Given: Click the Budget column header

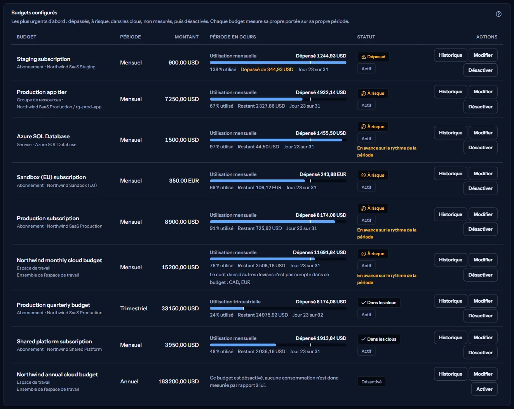Looking at the screenshot, I should click(x=26, y=37).
